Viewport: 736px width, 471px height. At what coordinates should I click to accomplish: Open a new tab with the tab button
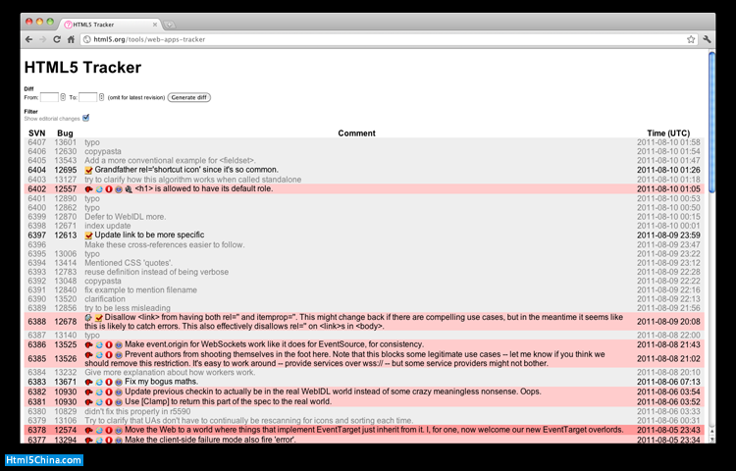pyautogui.click(x=169, y=23)
